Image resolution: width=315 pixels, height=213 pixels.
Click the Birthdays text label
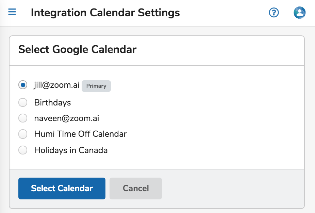pyautogui.click(x=52, y=102)
